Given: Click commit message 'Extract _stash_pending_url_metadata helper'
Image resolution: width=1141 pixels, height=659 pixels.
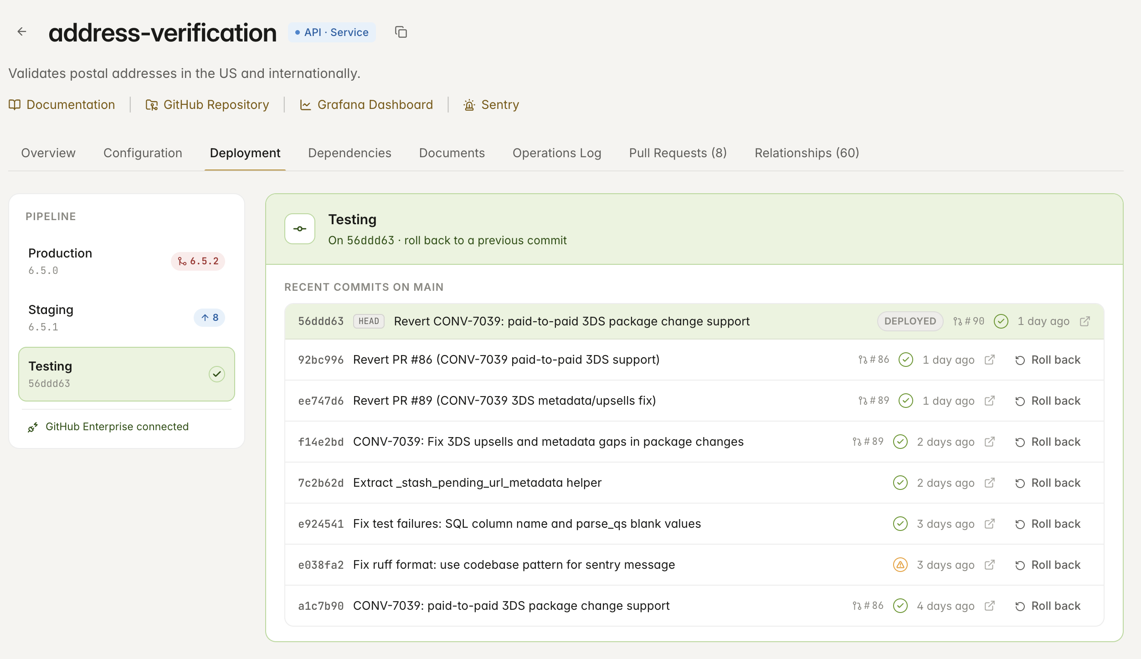Looking at the screenshot, I should 477,483.
